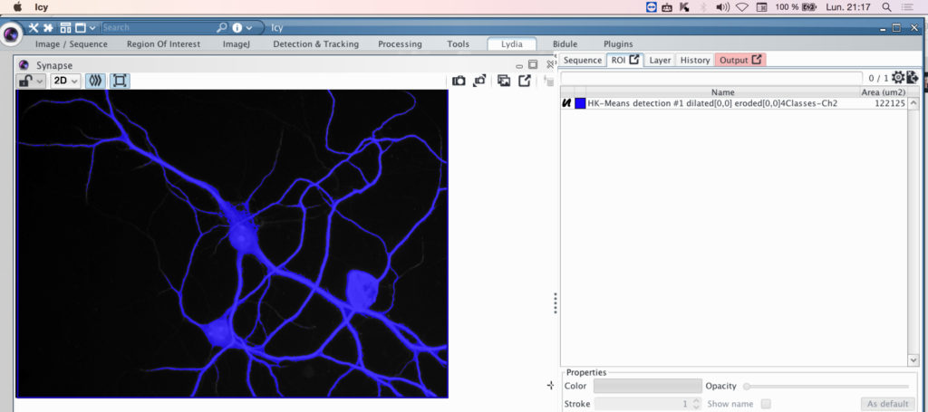The height and width of the screenshot is (412, 928).
Task: Take a screenshot with the camera icon
Action: pos(459,81)
